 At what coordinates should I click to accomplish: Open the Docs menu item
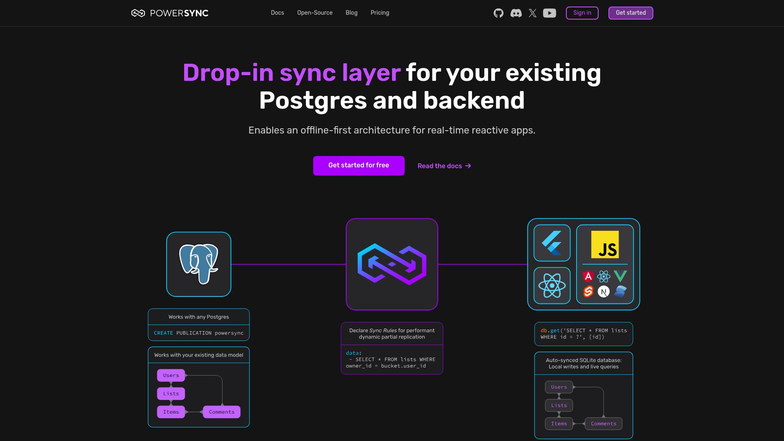pyautogui.click(x=277, y=13)
